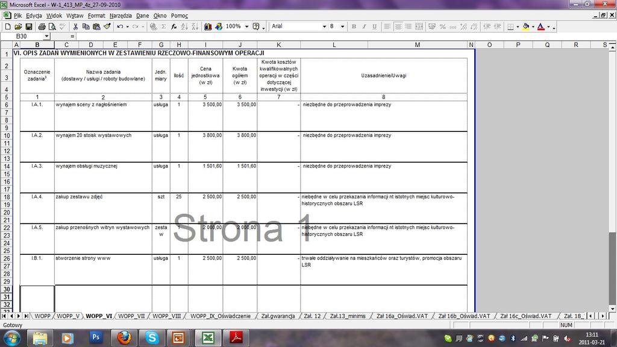Viewport: 617px width, 347px height.
Task: Go to the last sheet tab arrow
Action: pyautogui.click(x=26, y=316)
